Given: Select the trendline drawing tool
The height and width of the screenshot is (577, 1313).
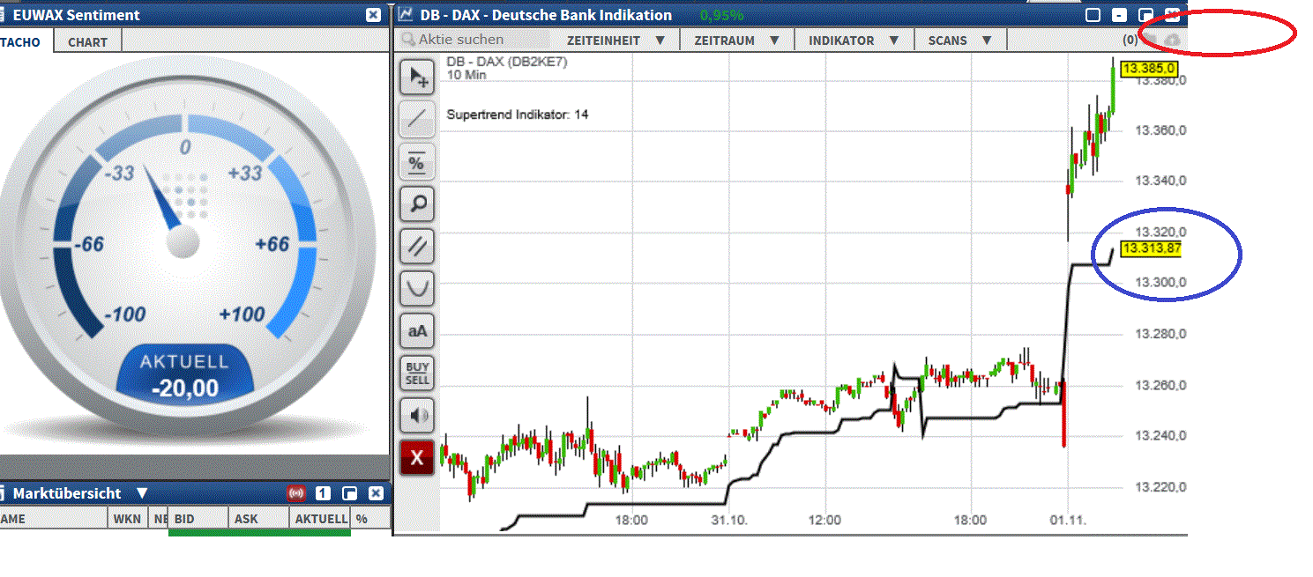Looking at the screenshot, I should [x=417, y=119].
